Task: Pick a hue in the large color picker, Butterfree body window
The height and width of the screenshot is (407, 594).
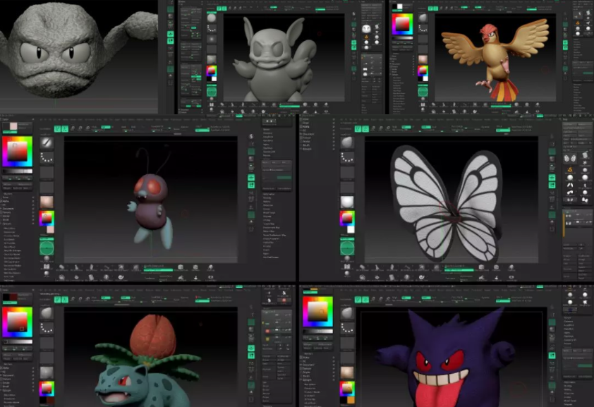Action: tap(17, 152)
